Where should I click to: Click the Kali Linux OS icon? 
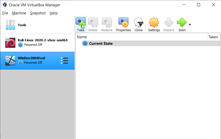click(10, 43)
